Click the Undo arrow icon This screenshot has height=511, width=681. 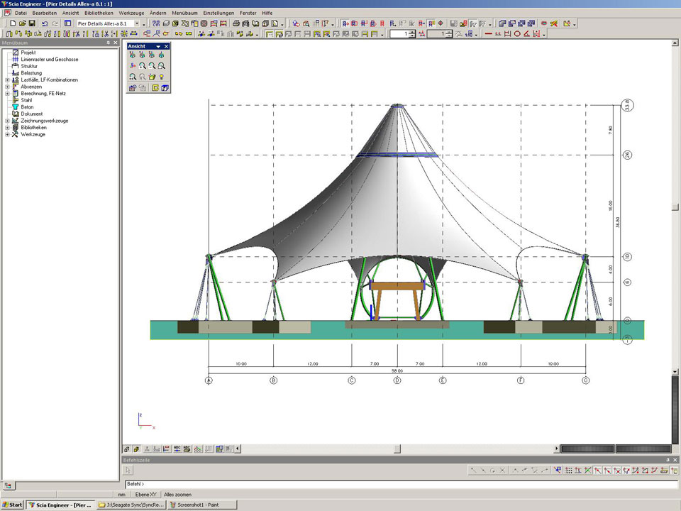tap(45, 23)
